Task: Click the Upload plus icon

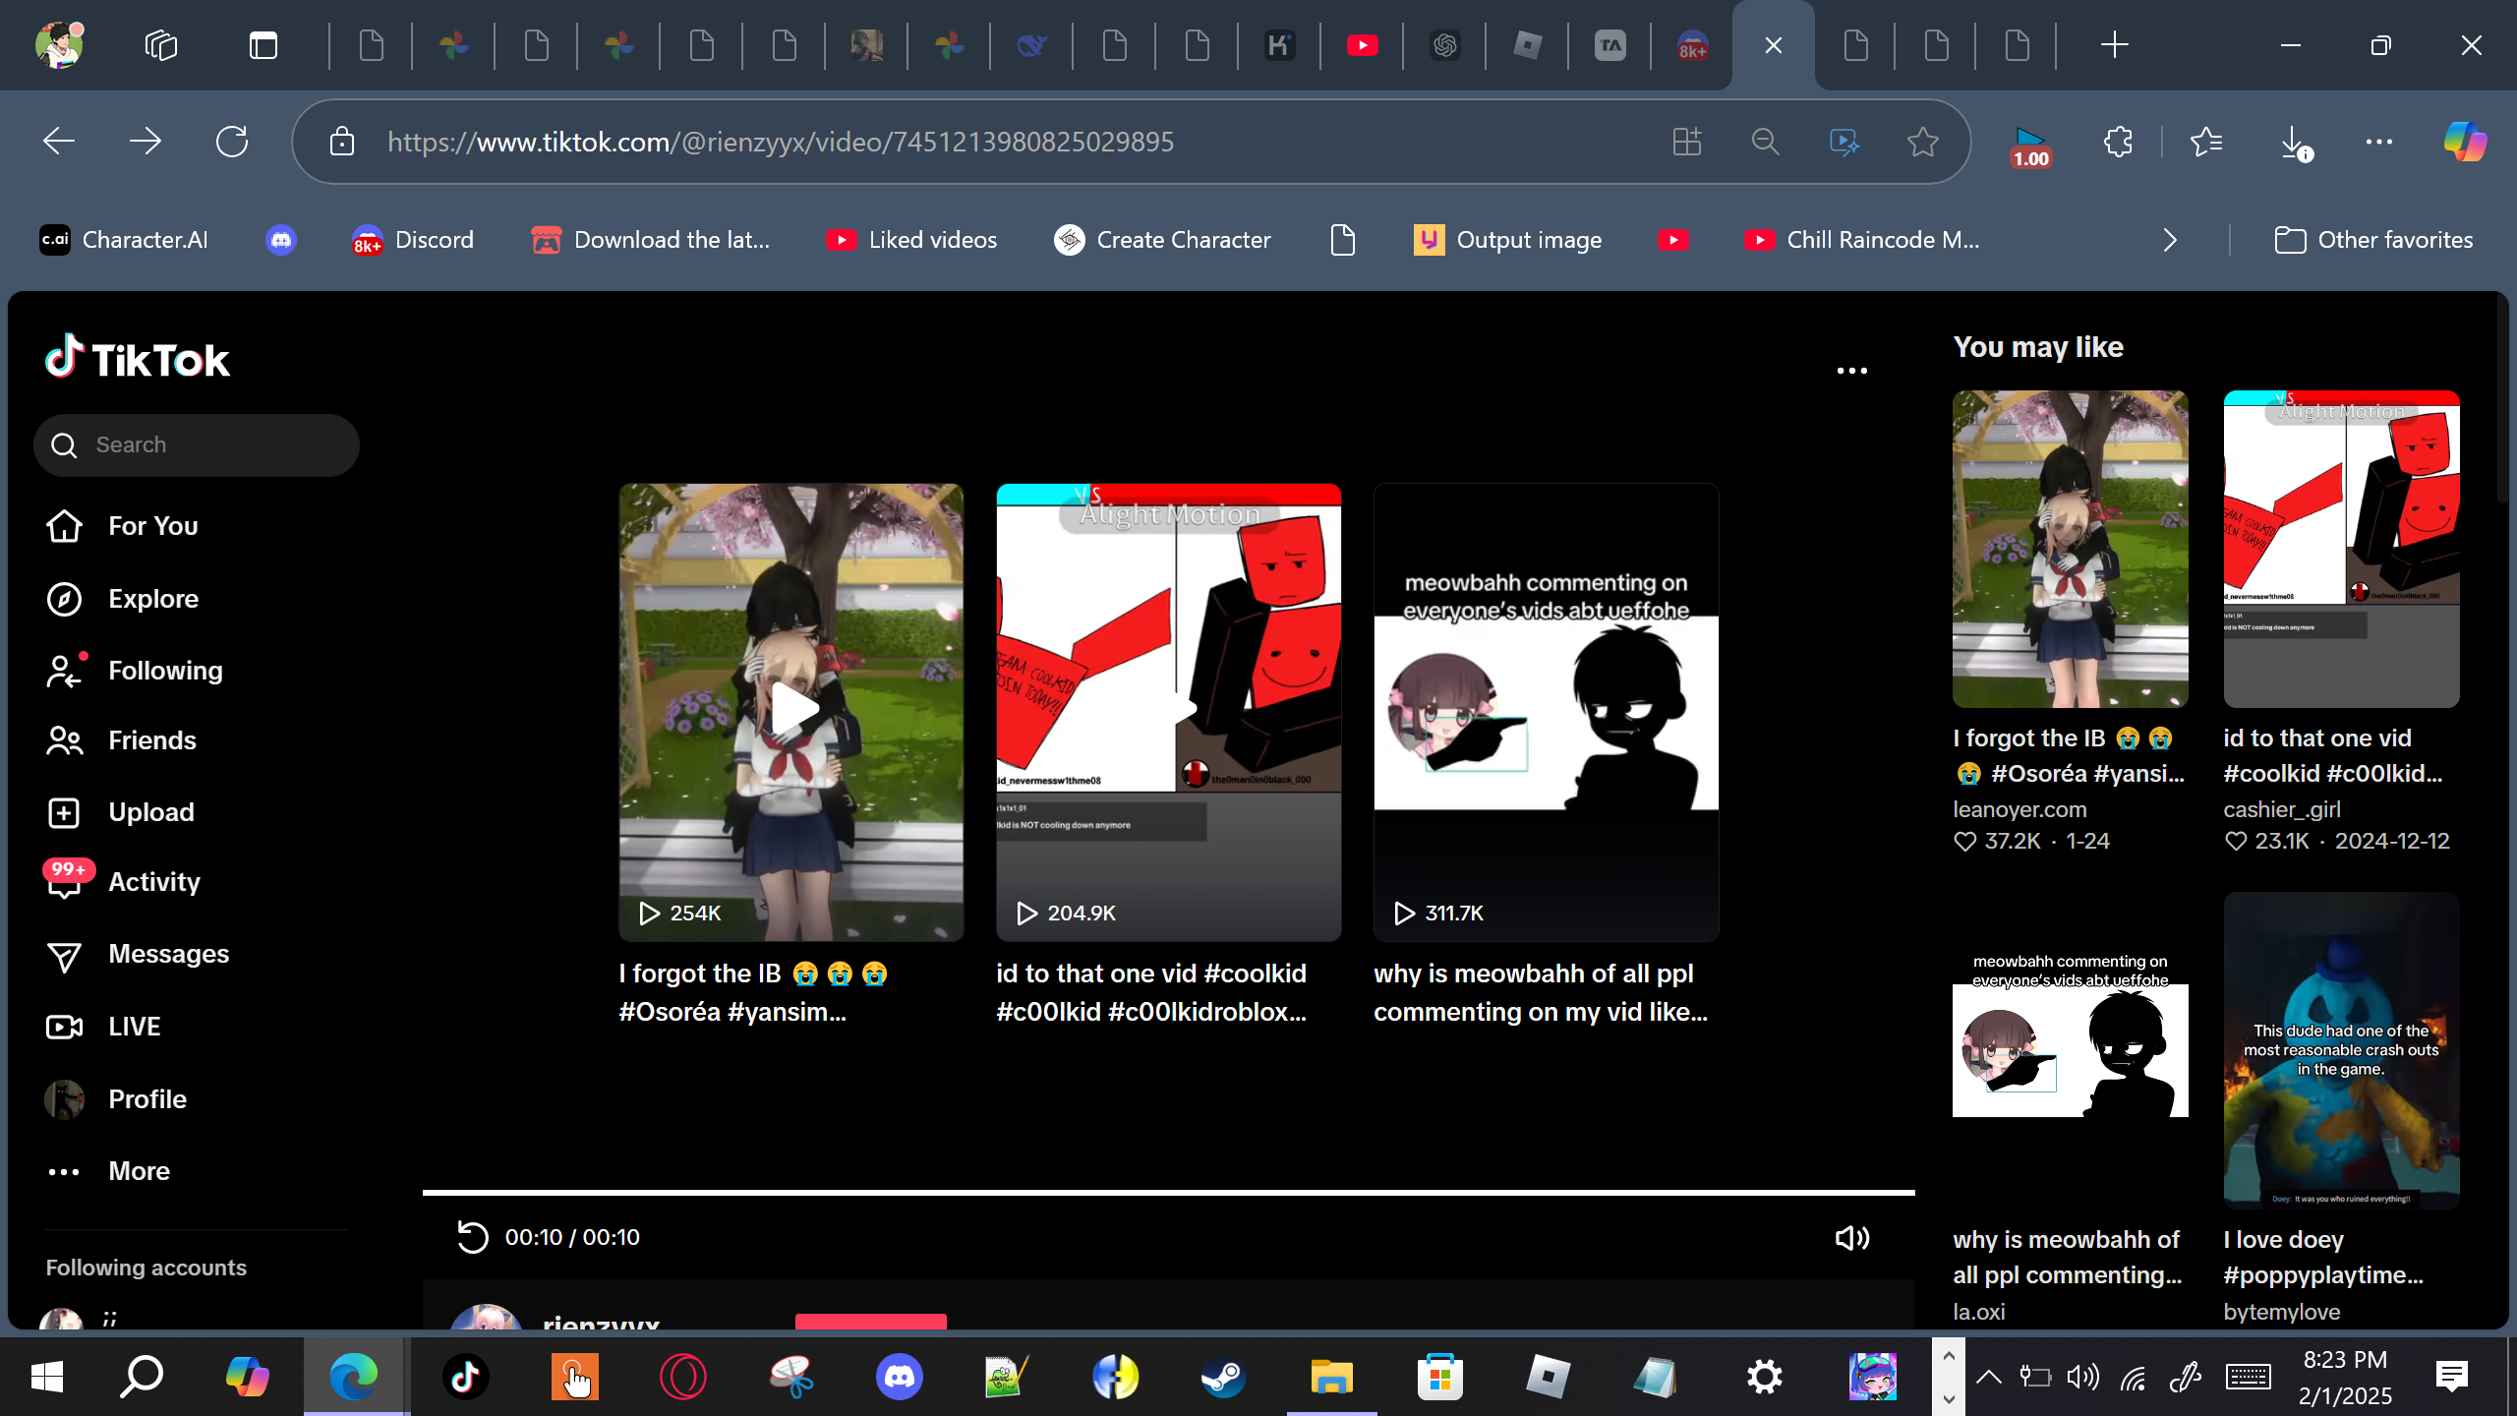Action: click(65, 812)
